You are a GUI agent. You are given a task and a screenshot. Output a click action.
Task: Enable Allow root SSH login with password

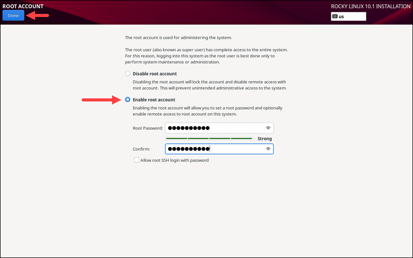click(x=136, y=160)
